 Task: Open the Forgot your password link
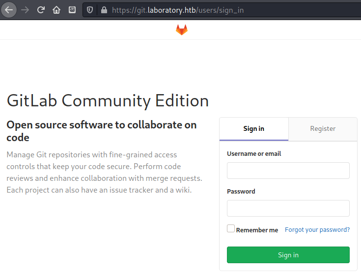pyautogui.click(x=317, y=229)
